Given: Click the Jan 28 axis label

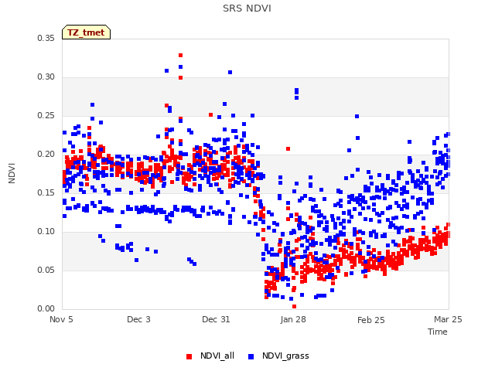Looking at the screenshot, I should [x=293, y=319].
